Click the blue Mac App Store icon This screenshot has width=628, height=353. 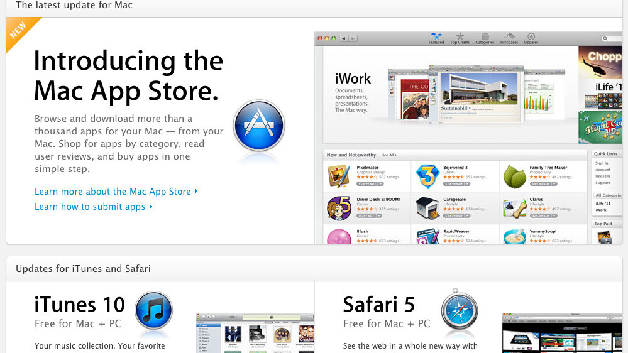258,126
